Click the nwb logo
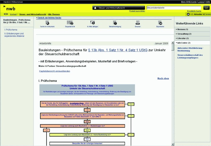211x146 pixels. pyautogui.click(x=10, y=8)
